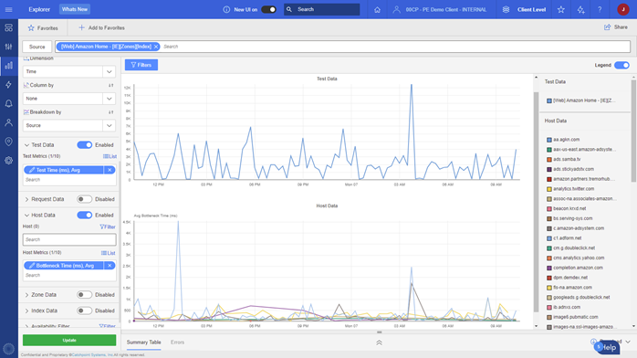Viewport: 637px width, 358px height.
Task: Collapse the Host Data section
Action: [26, 215]
